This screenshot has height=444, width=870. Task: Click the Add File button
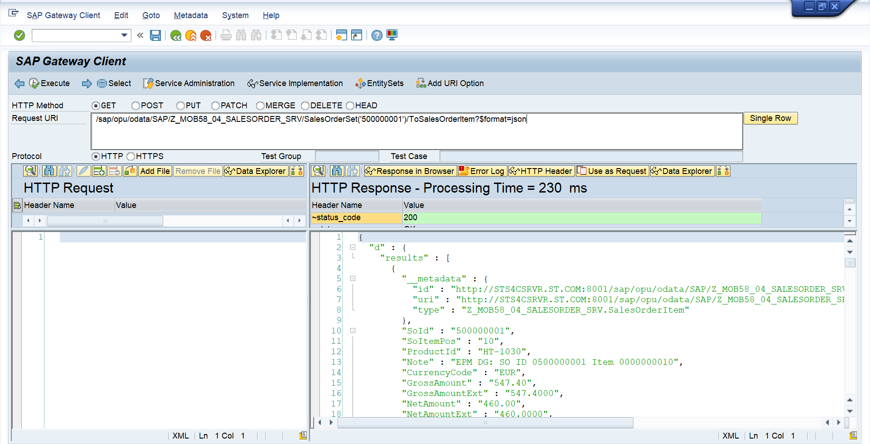point(155,171)
